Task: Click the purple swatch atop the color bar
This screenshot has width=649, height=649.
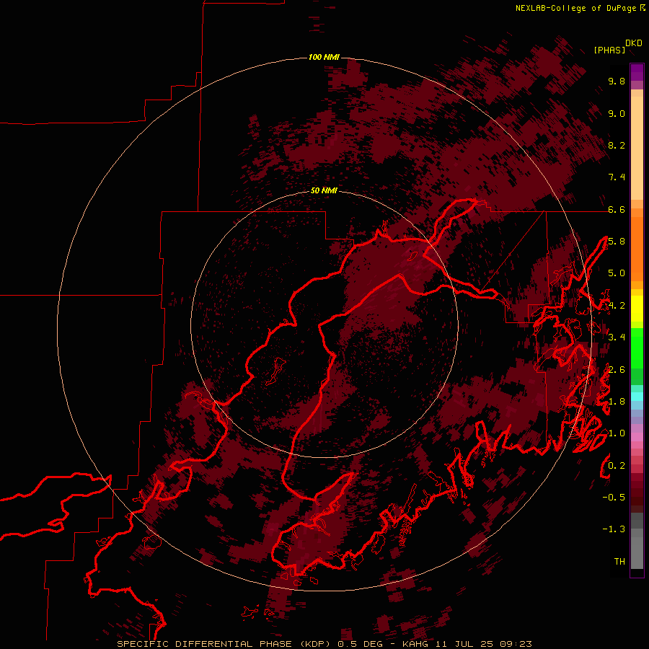Action: (x=637, y=72)
